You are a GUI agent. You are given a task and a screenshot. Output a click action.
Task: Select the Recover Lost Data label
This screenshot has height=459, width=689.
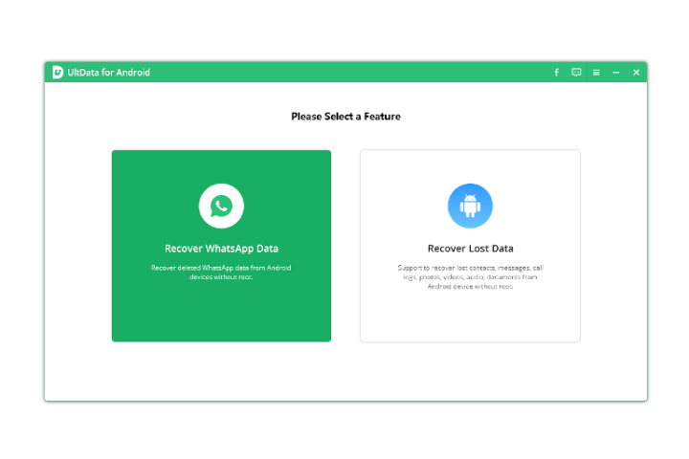click(470, 249)
